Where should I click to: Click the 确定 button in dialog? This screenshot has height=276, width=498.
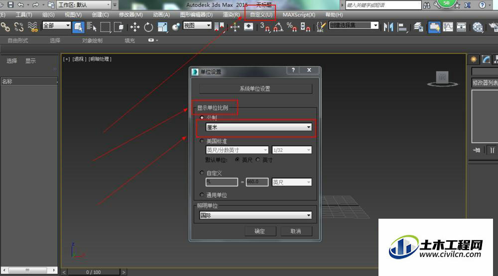(x=260, y=231)
